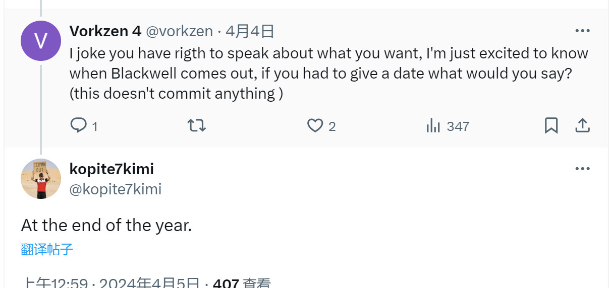Bookmark Vorkzen's reply
Viewport: 610px width, 288px height.
tap(551, 125)
